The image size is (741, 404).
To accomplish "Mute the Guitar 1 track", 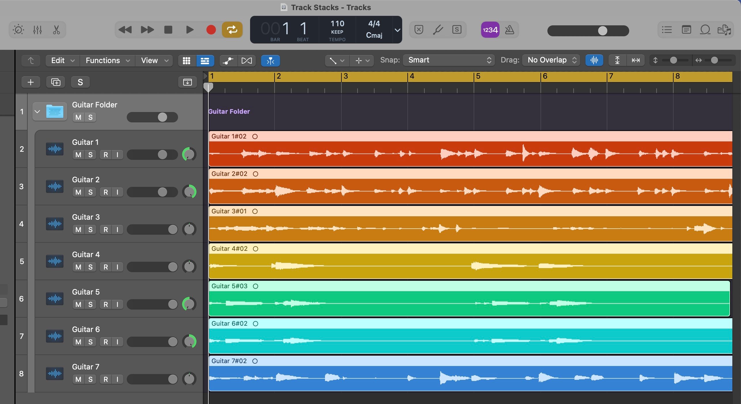I will (x=77, y=155).
